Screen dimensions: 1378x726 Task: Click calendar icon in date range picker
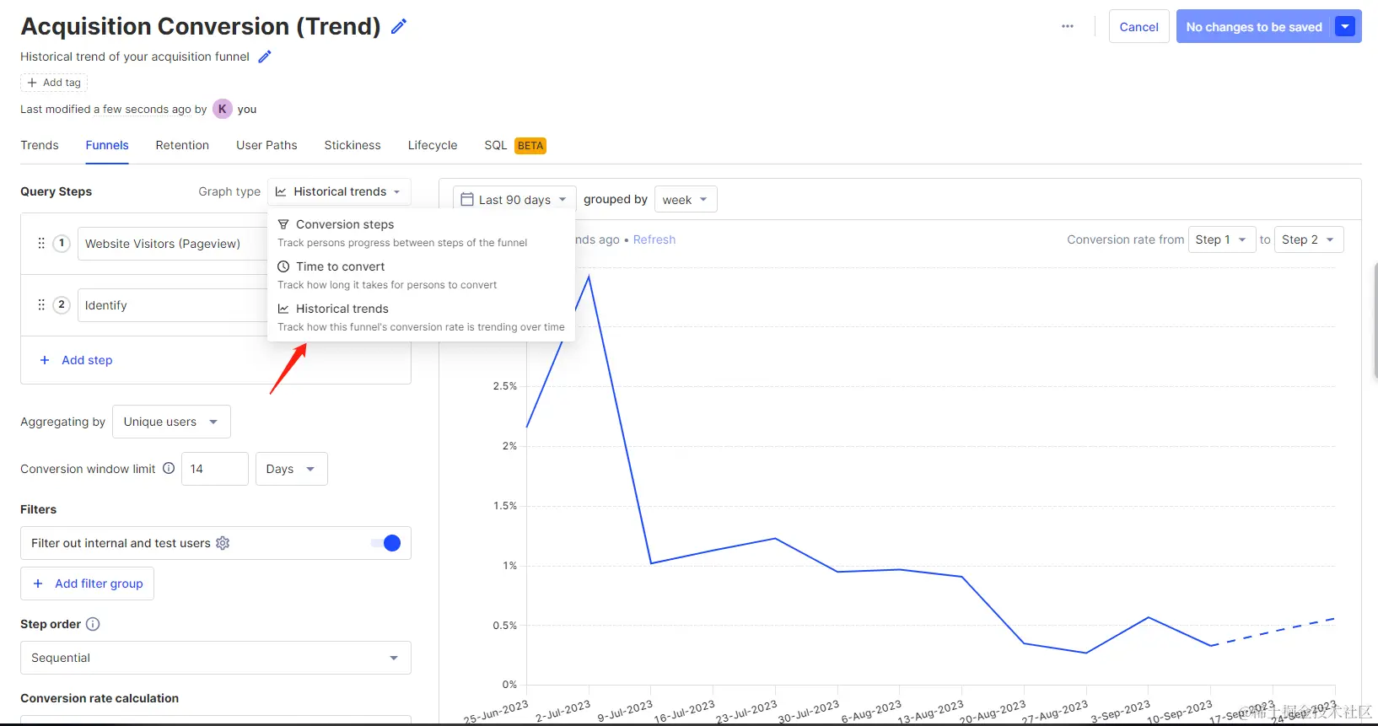(467, 200)
